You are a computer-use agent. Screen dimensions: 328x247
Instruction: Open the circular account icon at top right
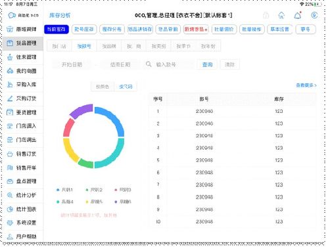(x=314, y=15)
